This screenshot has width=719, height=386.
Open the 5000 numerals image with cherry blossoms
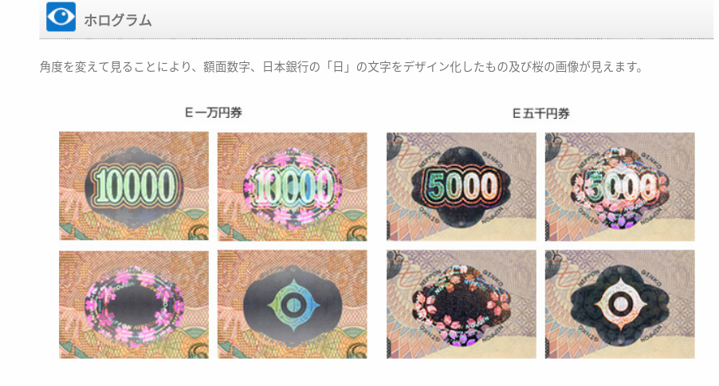(x=620, y=187)
